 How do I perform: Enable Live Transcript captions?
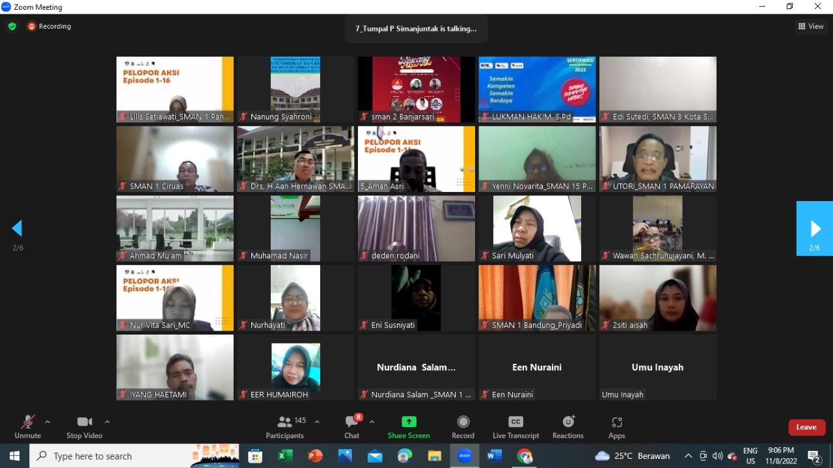(x=515, y=427)
